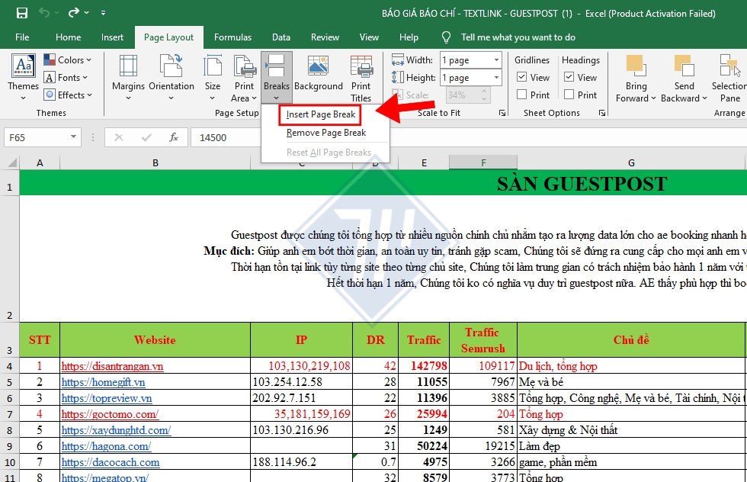Viewport: 747px width, 482px height.
Task: Switch to the Formulas ribbon tab
Action: 232,37
